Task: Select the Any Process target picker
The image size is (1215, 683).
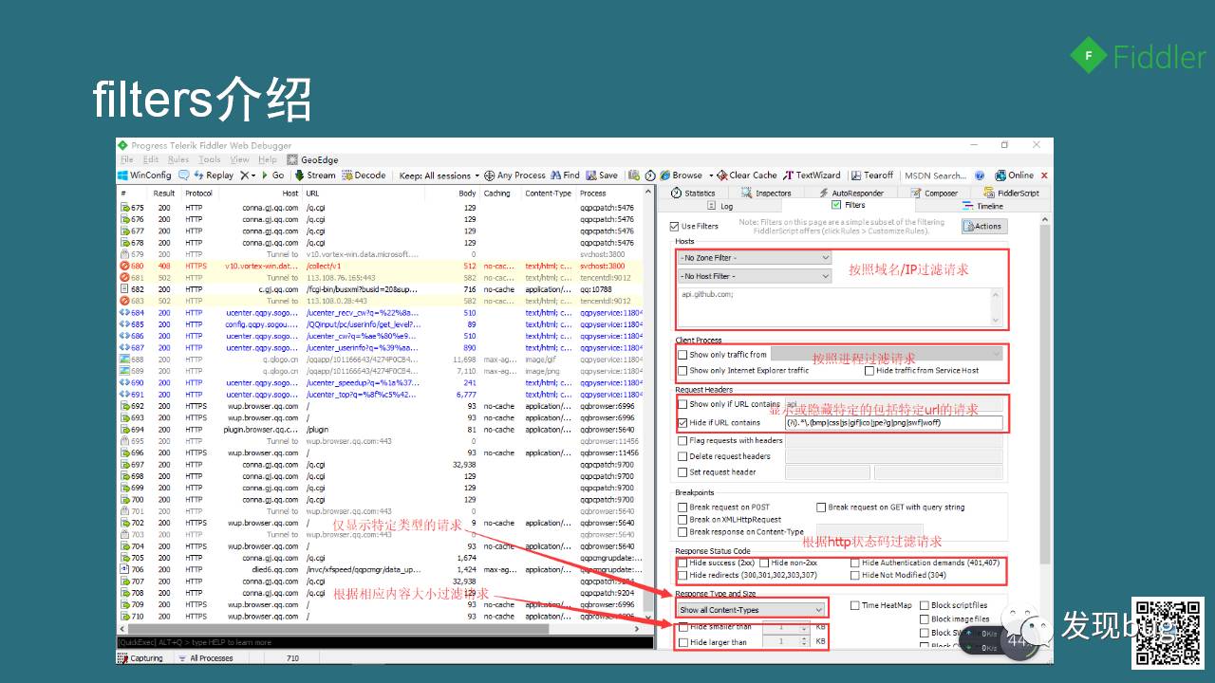Action: coord(515,175)
